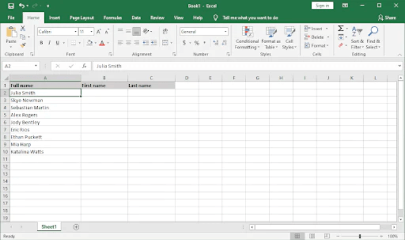Open Sort & Filter options
Screen dimensions: 405x240
coord(357,38)
